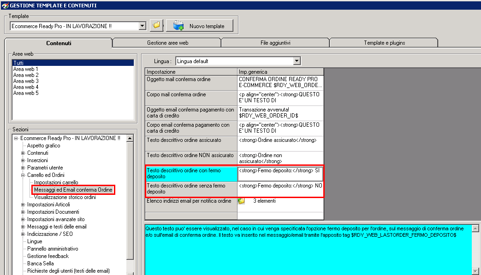Screen dimensions: 481x275
Task: Select Aspetto grafico tree item
Action: point(43,146)
